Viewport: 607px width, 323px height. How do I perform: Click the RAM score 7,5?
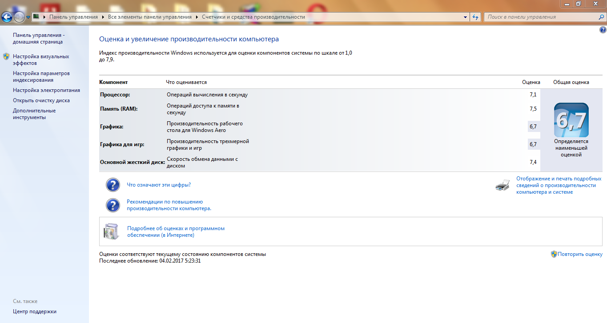pos(533,109)
